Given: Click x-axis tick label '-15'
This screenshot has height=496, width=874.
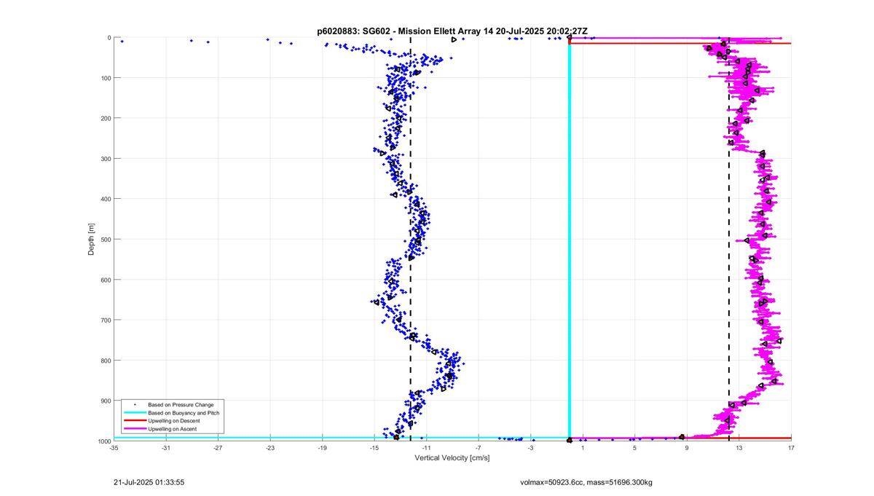Looking at the screenshot, I should click(374, 448).
